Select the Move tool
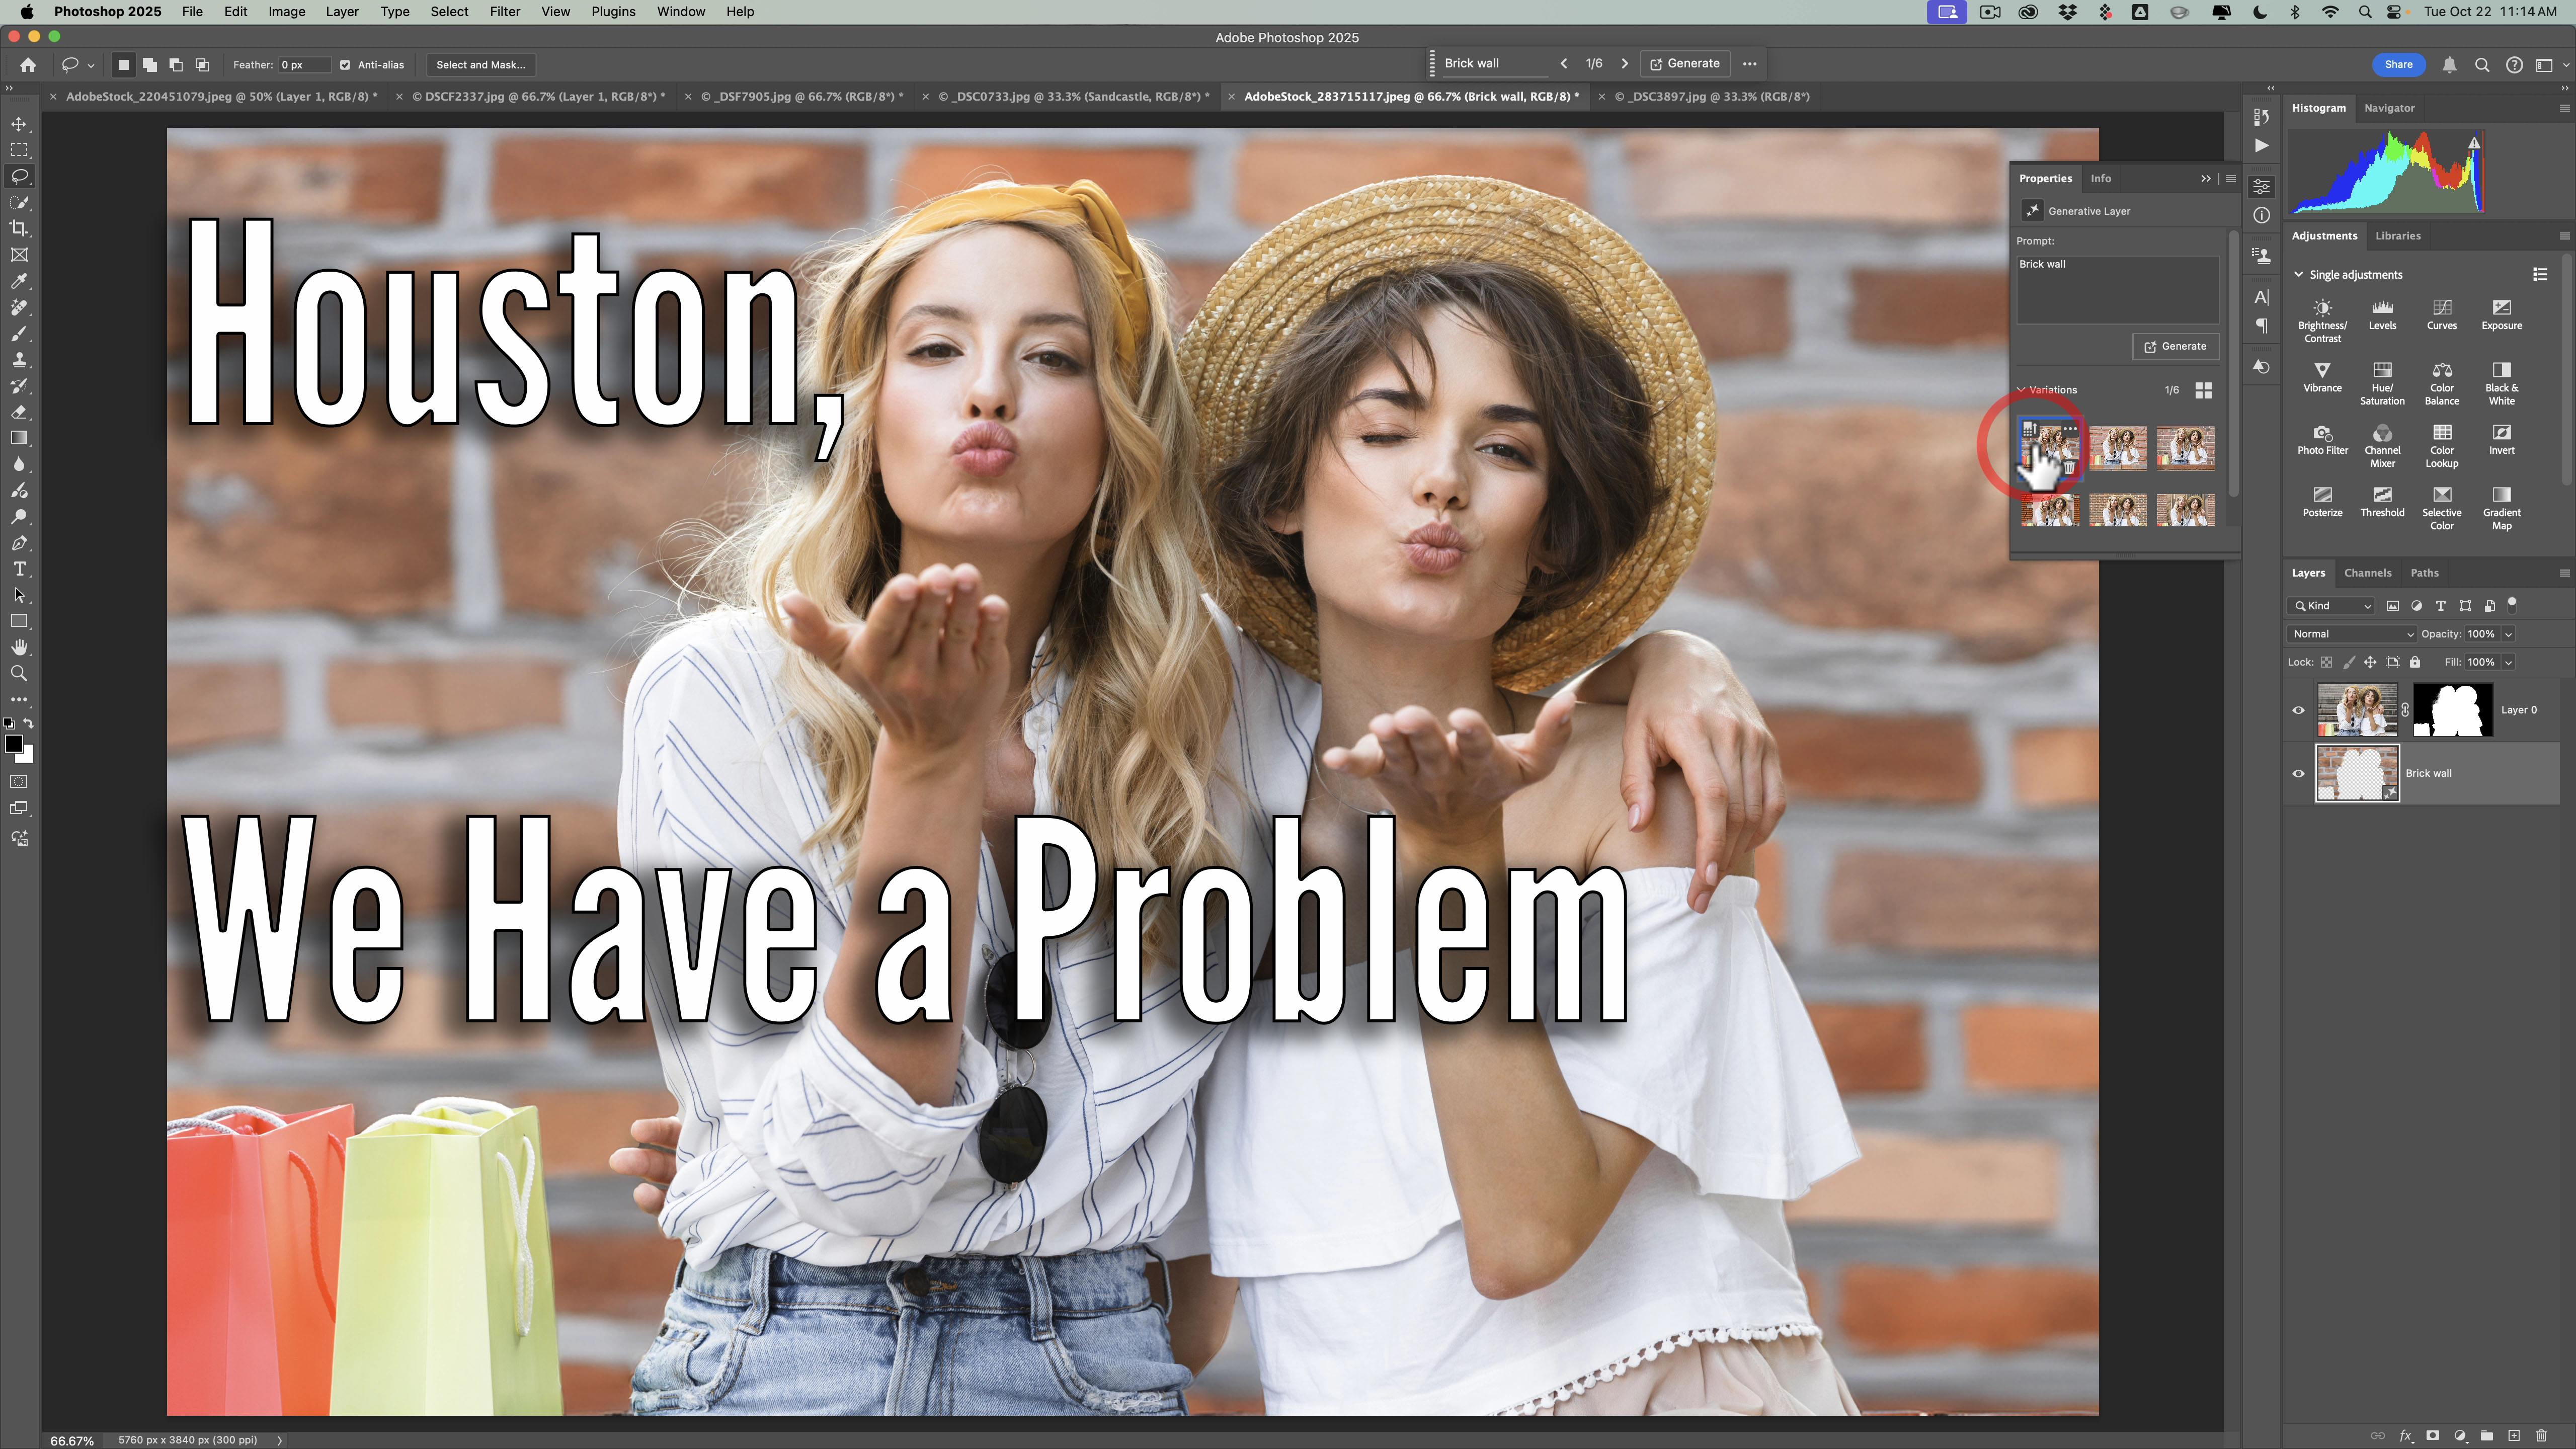The height and width of the screenshot is (1449, 2576). (x=19, y=124)
